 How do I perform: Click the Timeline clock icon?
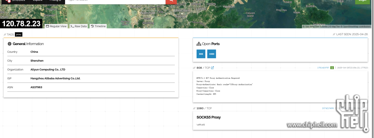click(92, 26)
